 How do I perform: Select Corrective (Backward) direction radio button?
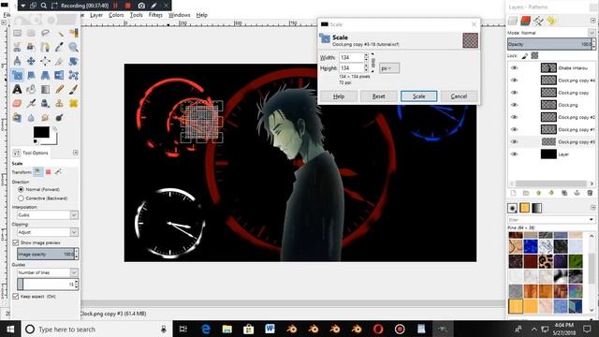[21, 198]
